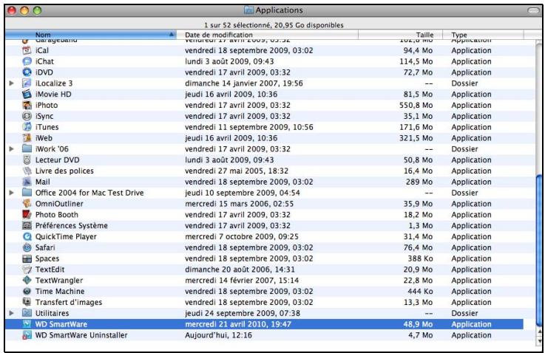
Task: Click 'dimanche 14 janvier 2007, 19:56' date
Action: tap(244, 83)
